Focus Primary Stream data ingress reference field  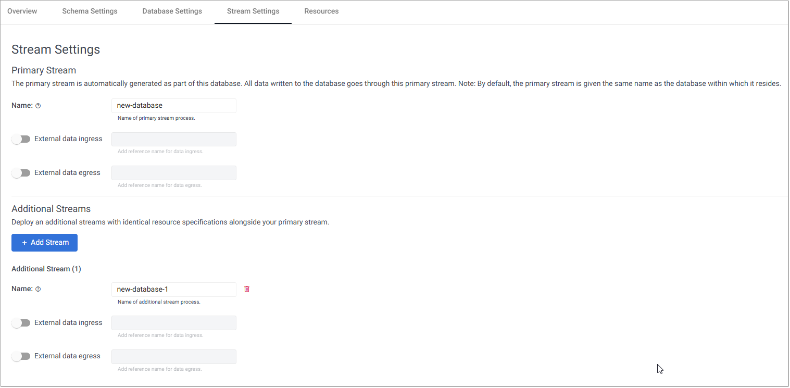[x=173, y=140]
